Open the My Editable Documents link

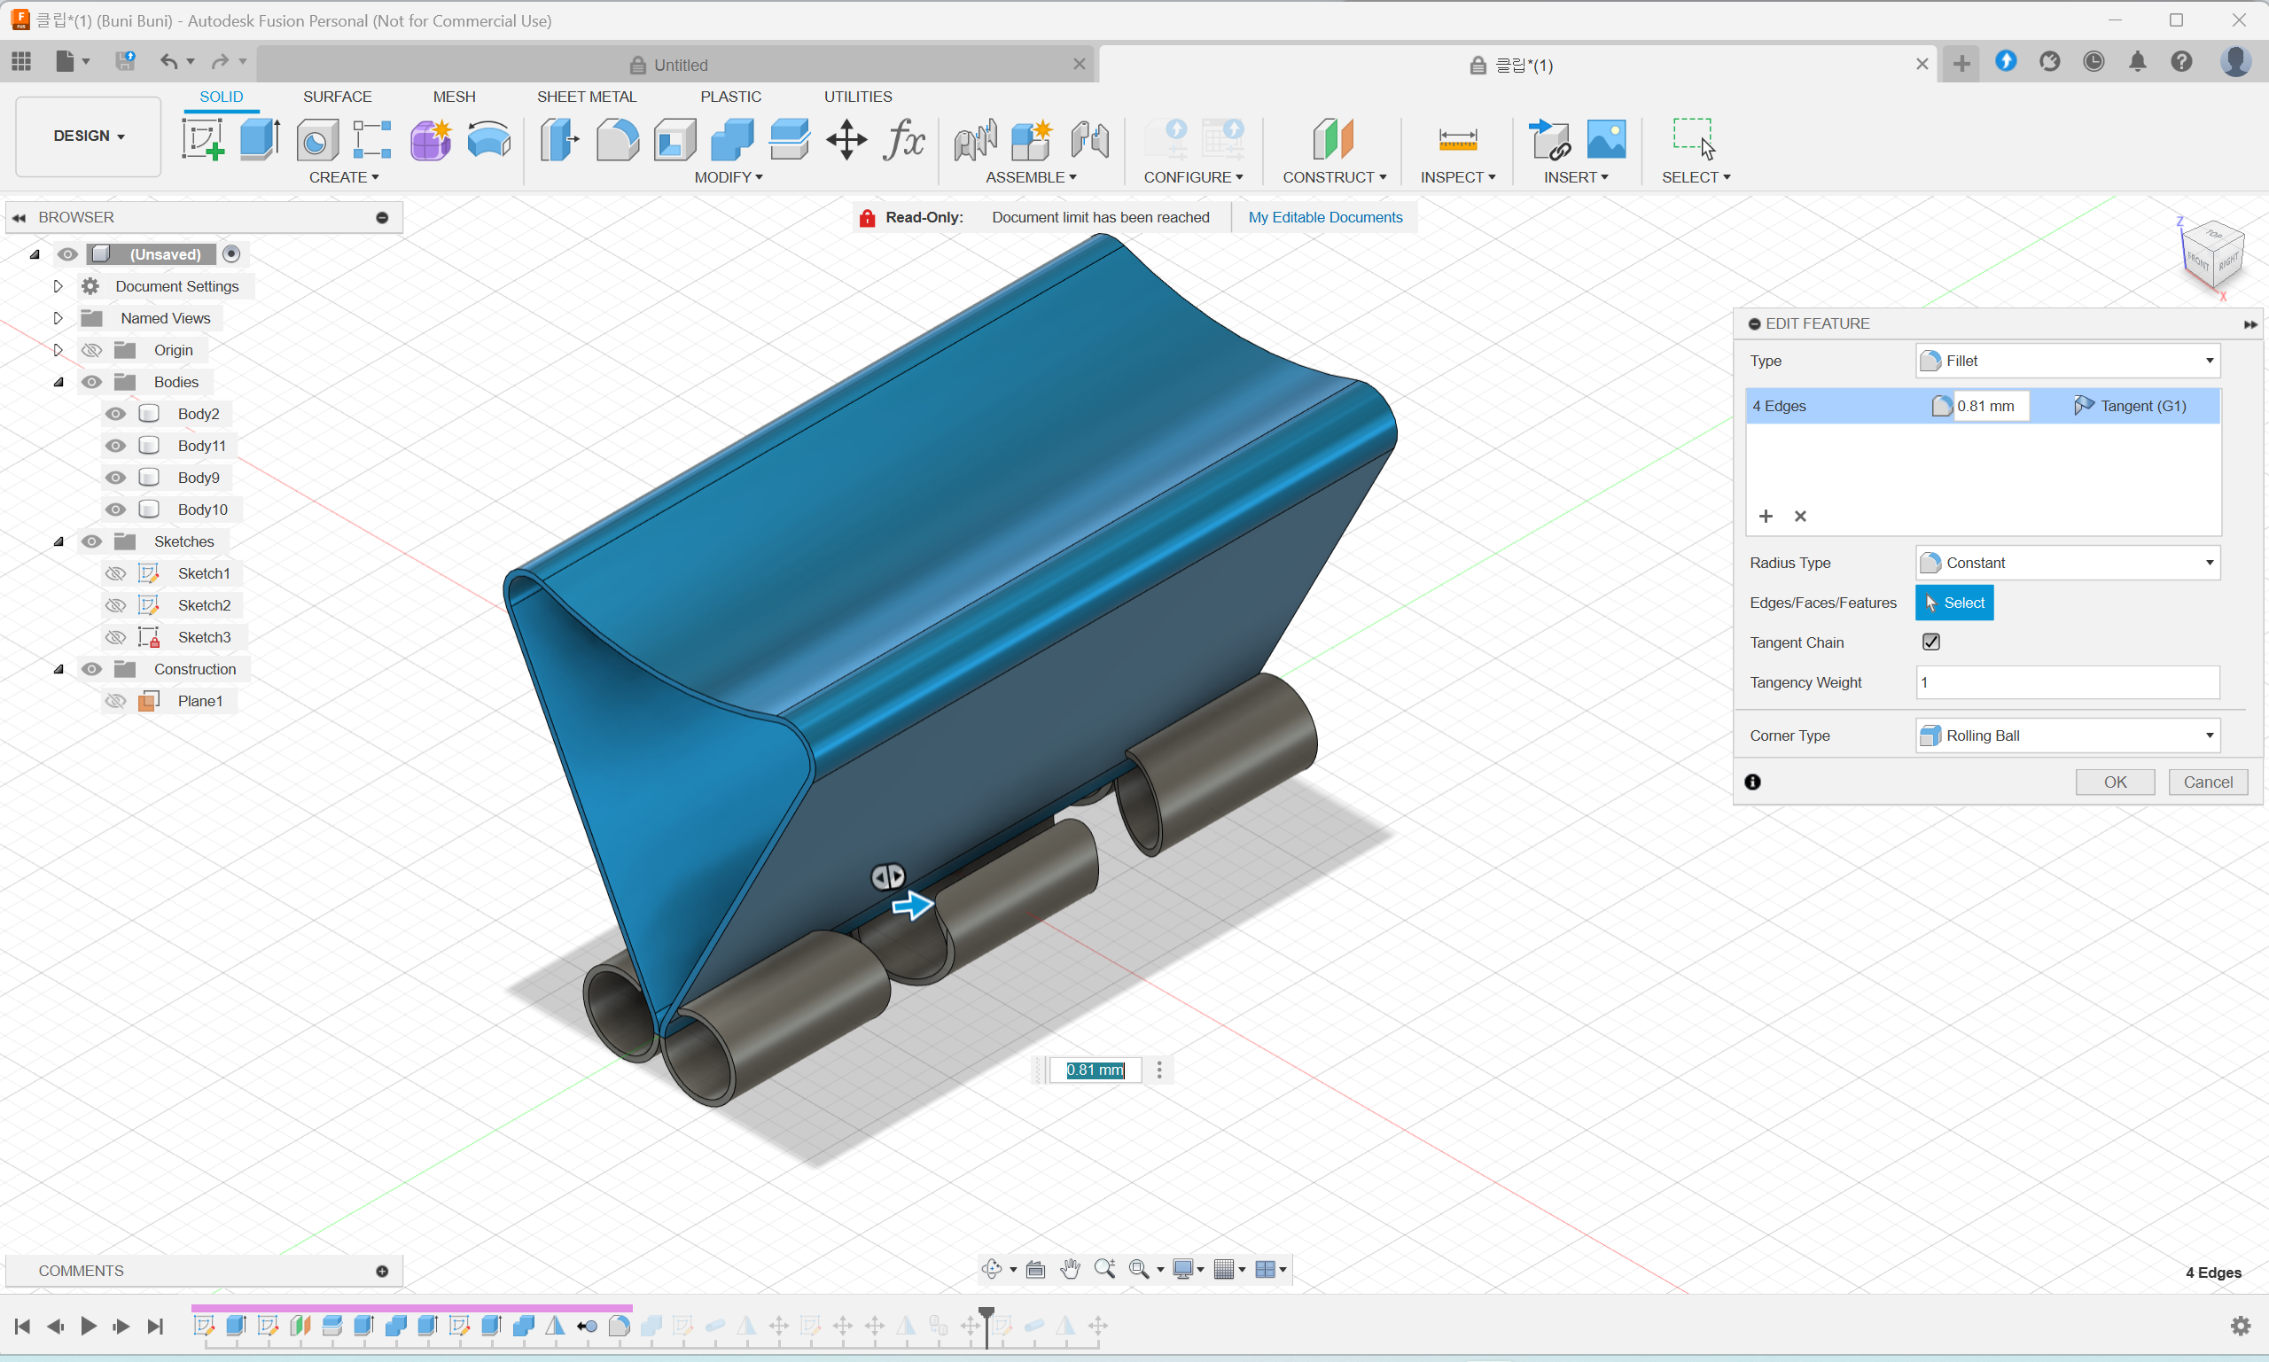pos(1324,217)
